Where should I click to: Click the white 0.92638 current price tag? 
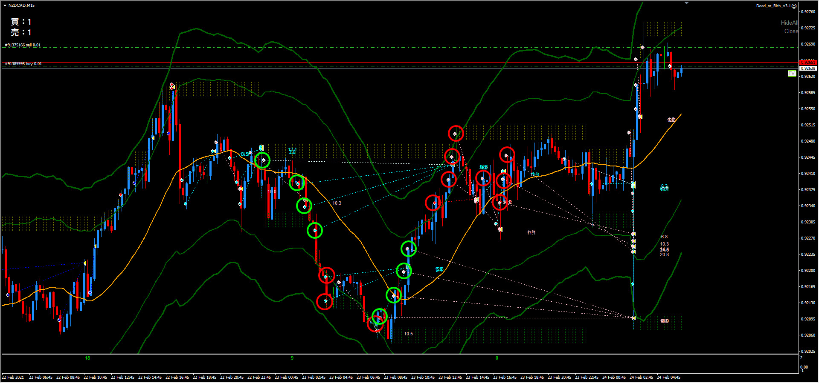click(808, 68)
